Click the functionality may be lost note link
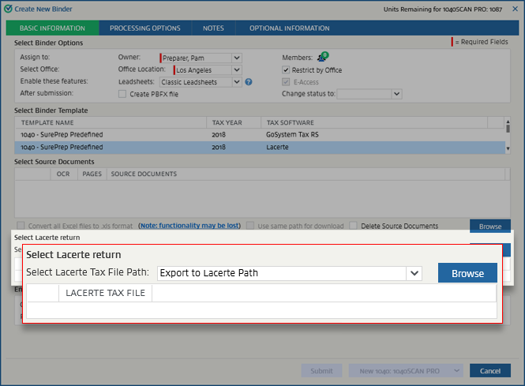Image resolution: width=525 pixels, height=386 pixels. coord(189,226)
